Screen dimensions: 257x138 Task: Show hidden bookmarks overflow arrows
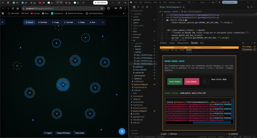[x=123, y=13]
